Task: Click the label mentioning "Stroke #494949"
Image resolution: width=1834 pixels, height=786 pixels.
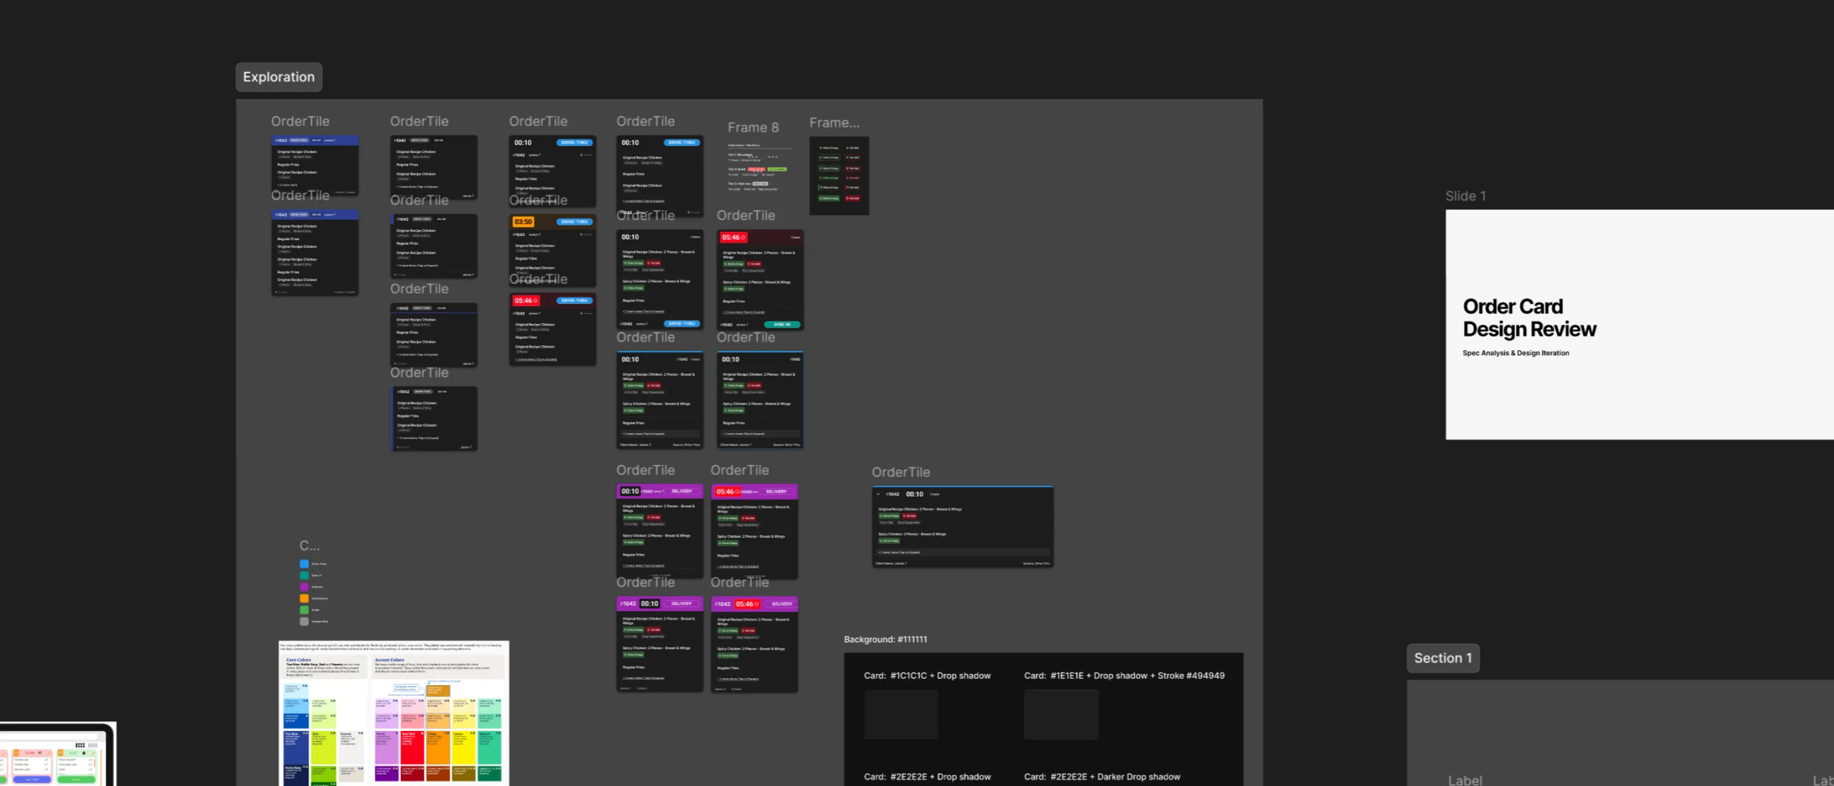Action: (1124, 675)
